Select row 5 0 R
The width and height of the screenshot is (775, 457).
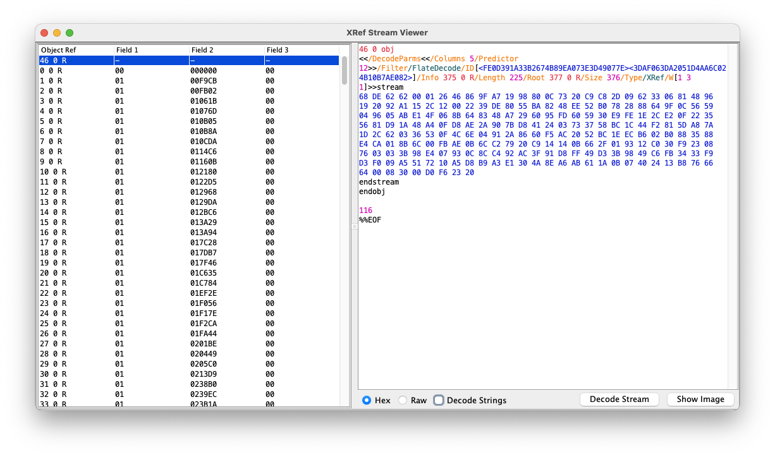click(x=189, y=121)
